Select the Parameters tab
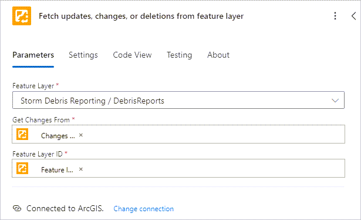The image size is (361, 220). 33,55
